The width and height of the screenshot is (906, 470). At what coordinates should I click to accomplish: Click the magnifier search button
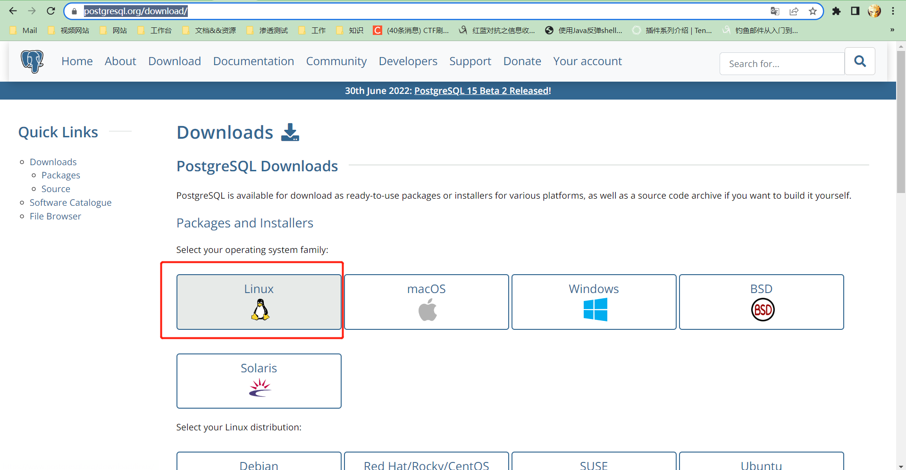point(860,61)
